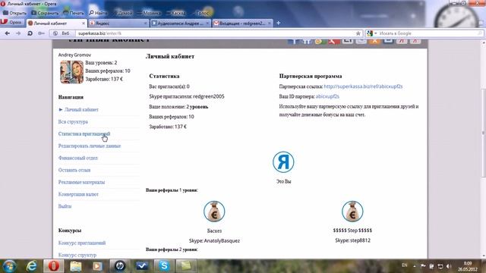Click the Windows Start orb
486x273 pixels.
10,266
